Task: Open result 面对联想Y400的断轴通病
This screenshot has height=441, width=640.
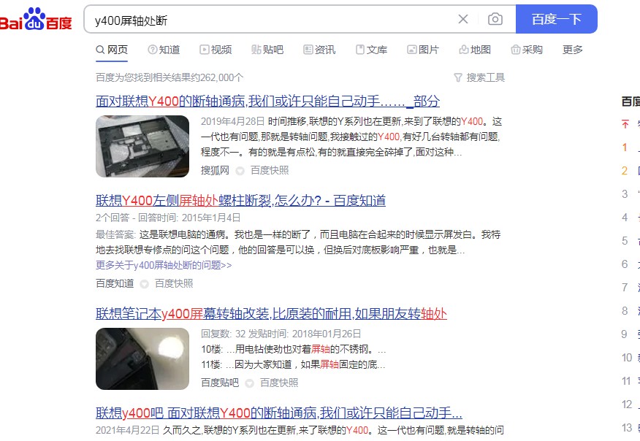Action: pyautogui.click(x=267, y=101)
